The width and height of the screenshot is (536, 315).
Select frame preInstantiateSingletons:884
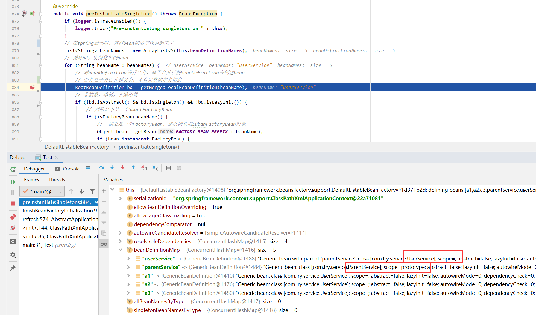pos(59,202)
